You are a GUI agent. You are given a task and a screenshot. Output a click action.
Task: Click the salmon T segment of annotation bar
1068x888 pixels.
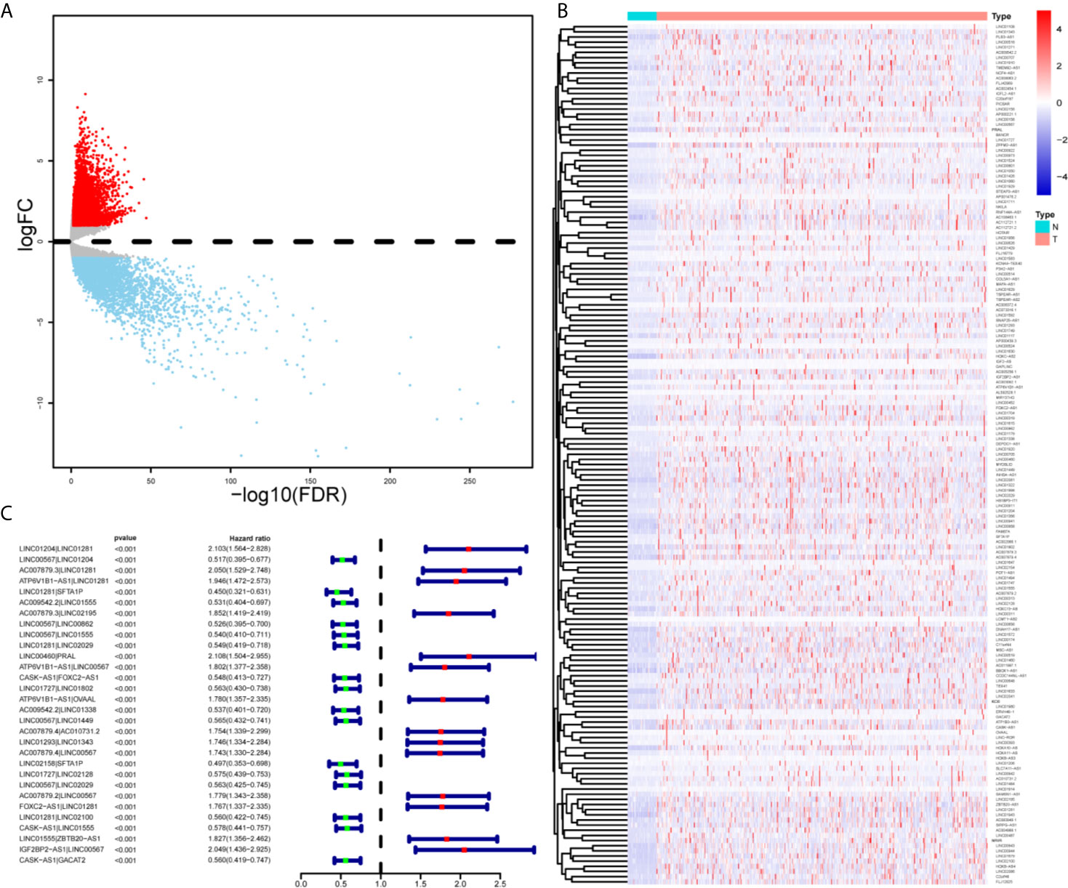(x=822, y=16)
